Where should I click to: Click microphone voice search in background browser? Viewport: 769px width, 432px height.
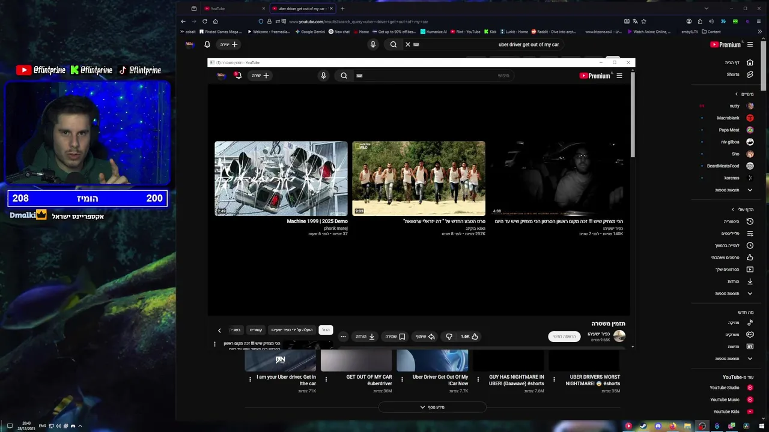coord(373,44)
